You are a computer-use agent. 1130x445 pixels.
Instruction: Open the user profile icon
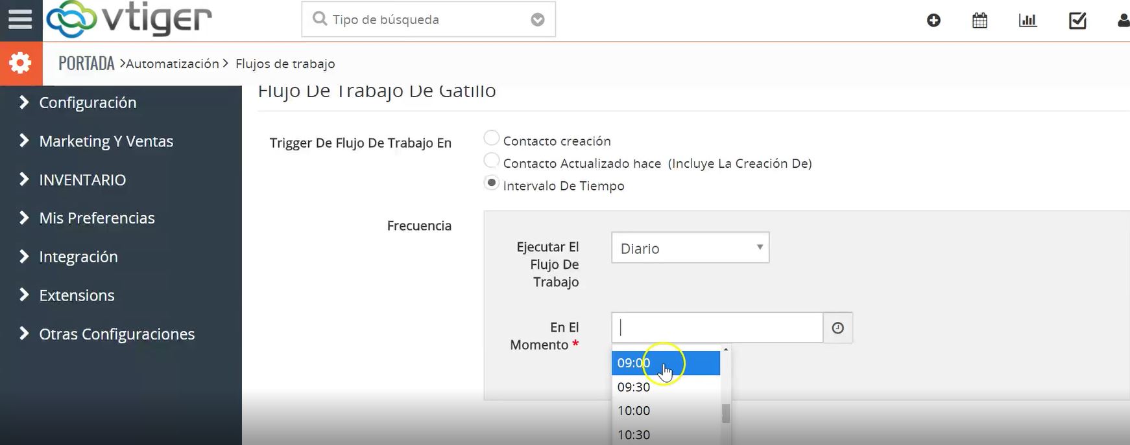coord(1124,20)
